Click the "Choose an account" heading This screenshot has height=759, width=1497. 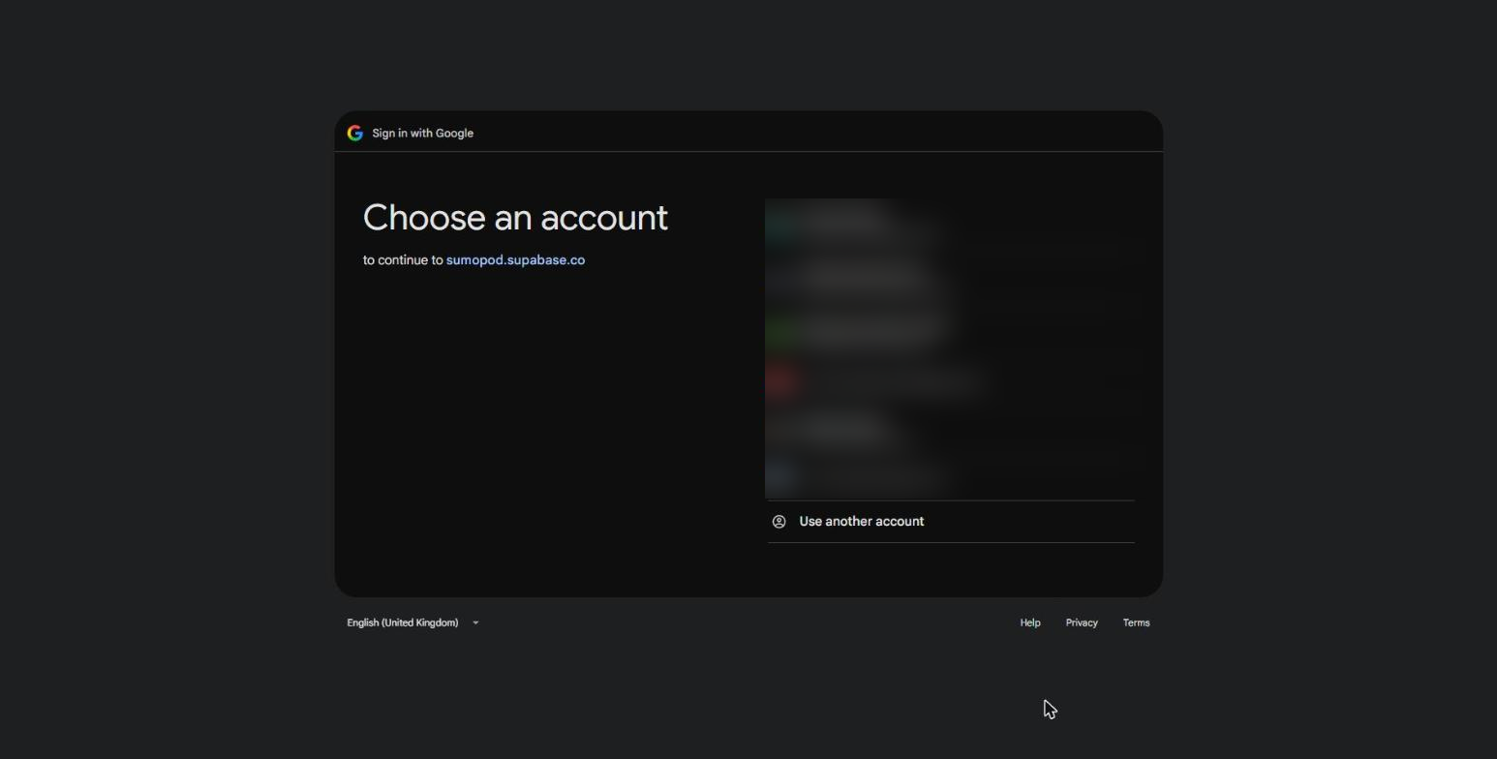click(515, 218)
